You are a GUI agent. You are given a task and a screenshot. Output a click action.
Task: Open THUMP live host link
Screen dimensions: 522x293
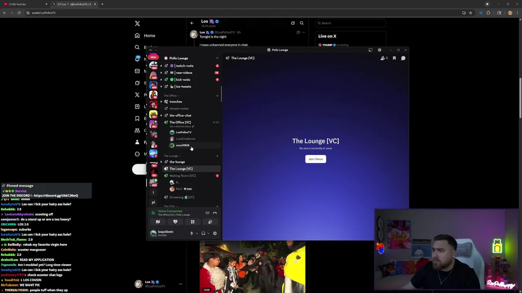tap(327, 45)
